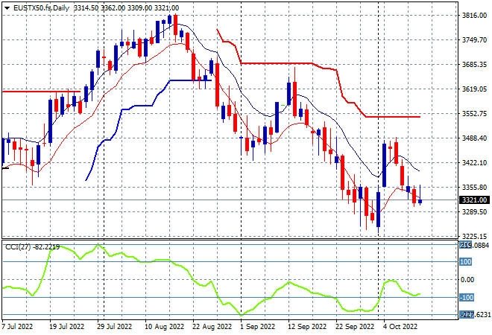Click the 3816.00 price axis label

tap(474, 16)
